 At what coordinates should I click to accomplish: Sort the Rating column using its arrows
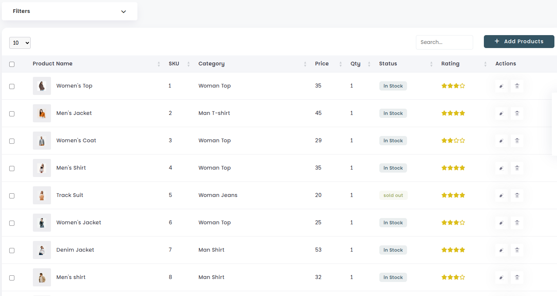[485, 64]
